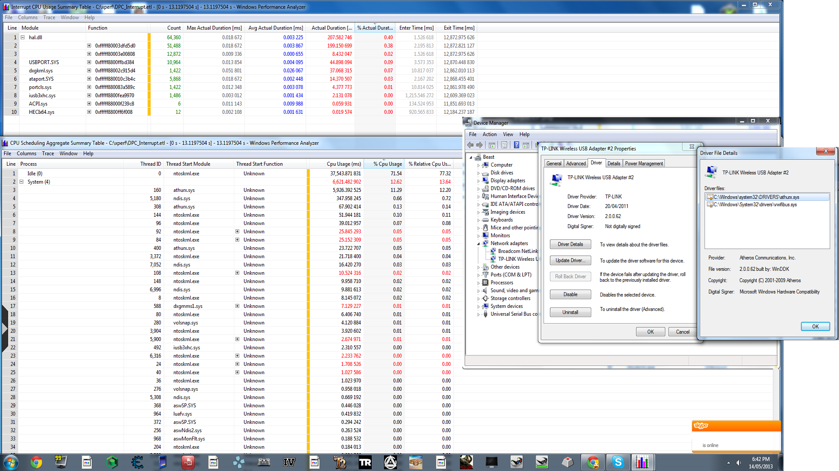The height and width of the screenshot is (471, 839).
Task: Switch to the Power Management tab
Action: 644,164
